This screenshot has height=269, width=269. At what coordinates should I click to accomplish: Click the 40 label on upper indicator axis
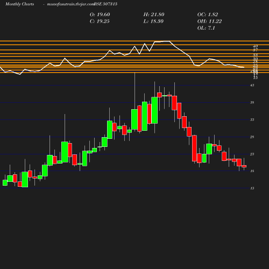tap(256, 46)
